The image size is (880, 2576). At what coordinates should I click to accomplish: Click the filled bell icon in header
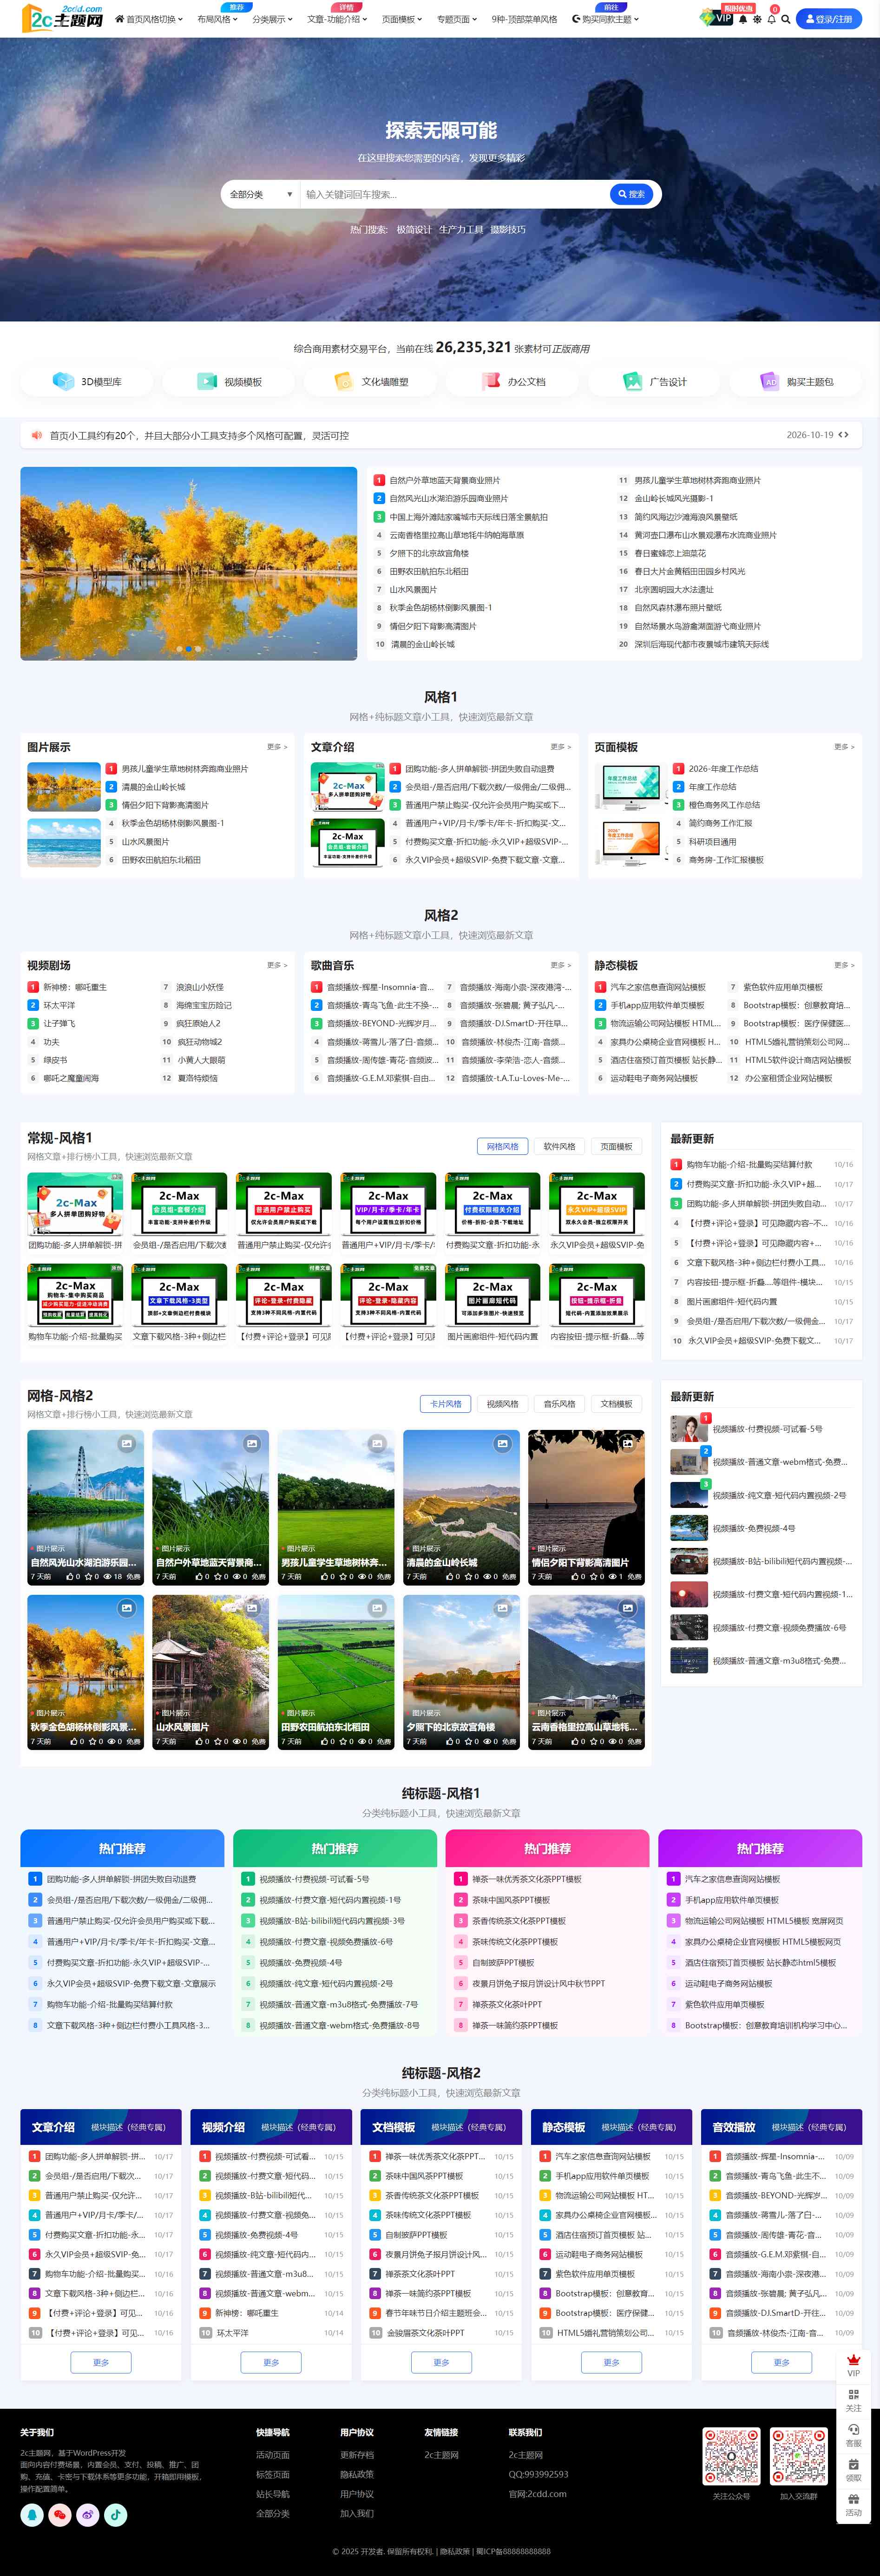743,19
